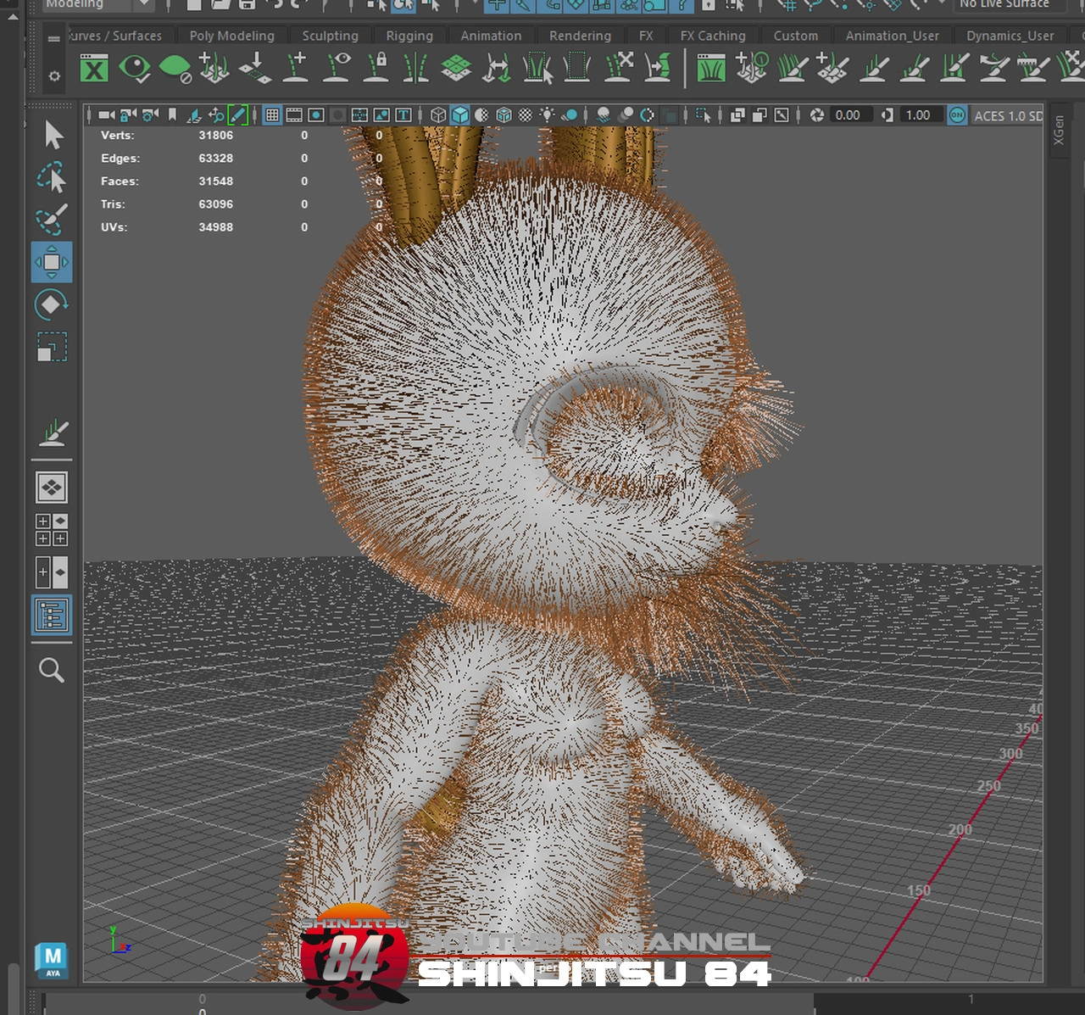Toggle the Outliner panel button
1085x1015 pixels.
point(52,615)
